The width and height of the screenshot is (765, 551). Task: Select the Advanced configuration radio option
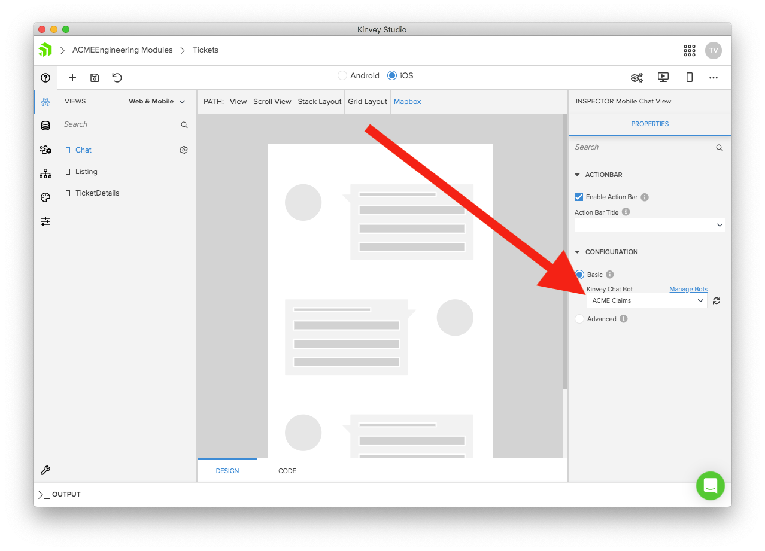(579, 319)
